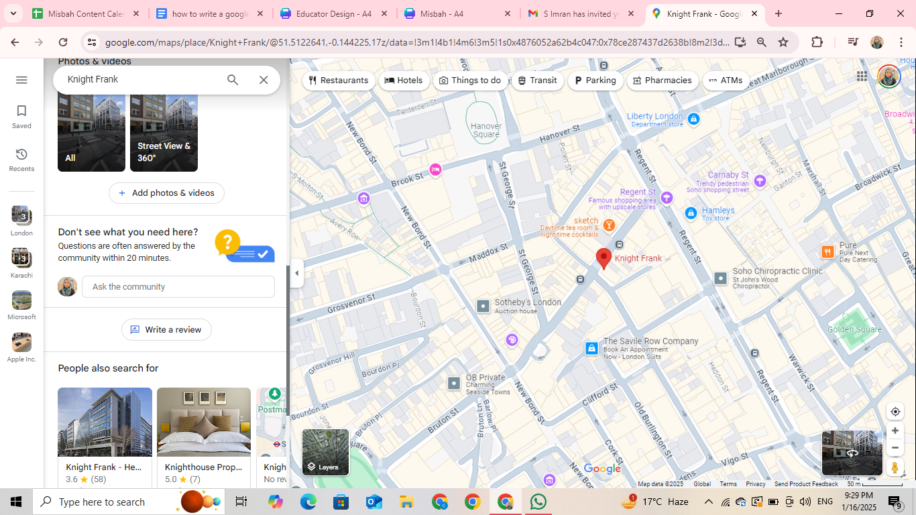The height and width of the screenshot is (515, 916).
Task: Switch to how to write a google tab
Action: [x=211, y=13]
